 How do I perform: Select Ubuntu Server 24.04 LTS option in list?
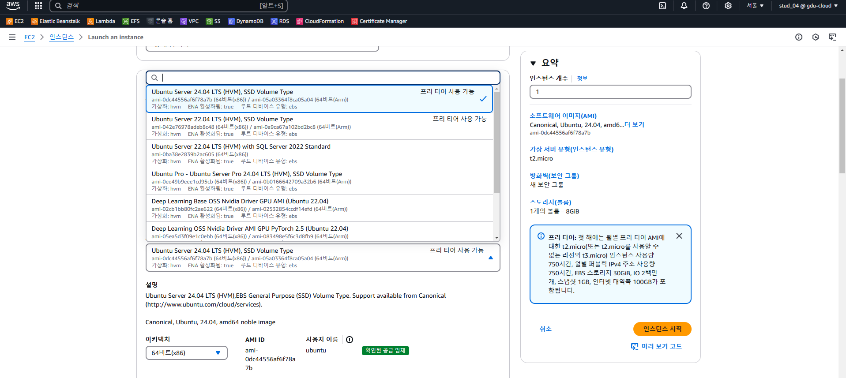point(320,99)
